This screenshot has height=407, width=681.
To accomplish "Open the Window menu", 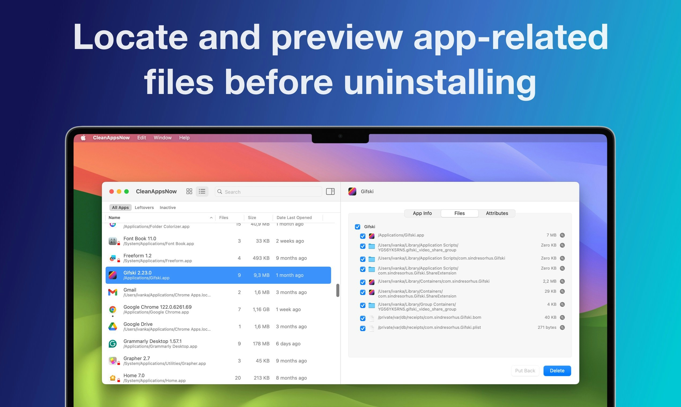I will [162, 138].
